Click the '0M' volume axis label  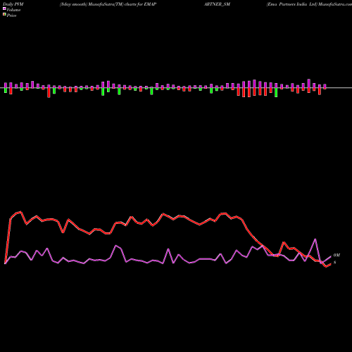(x=337, y=255)
